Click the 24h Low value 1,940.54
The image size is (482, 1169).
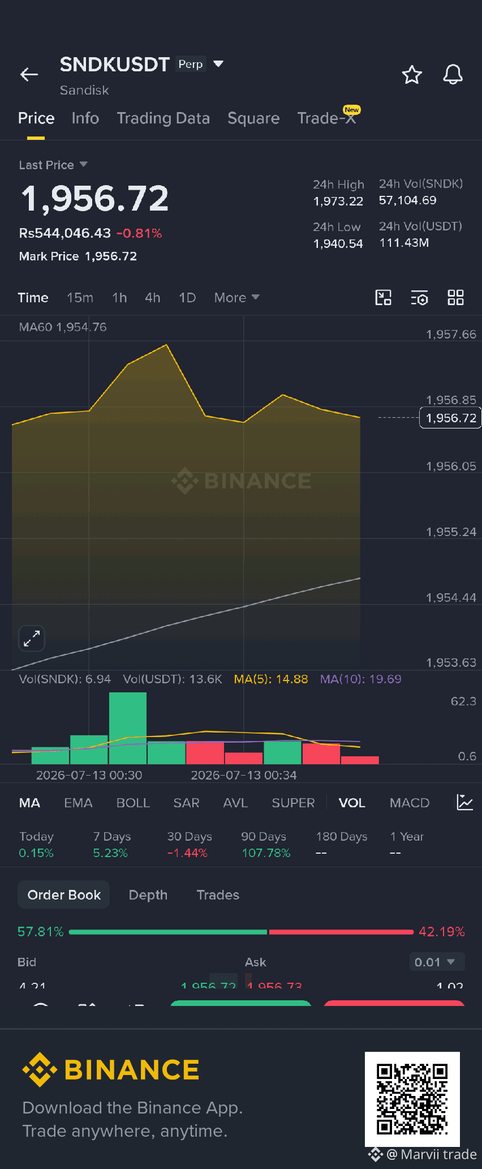coord(338,243)
